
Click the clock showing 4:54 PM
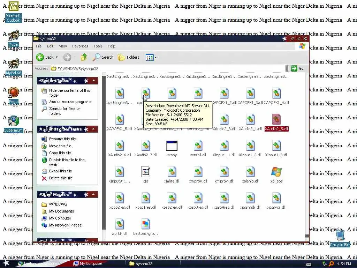click(x=344, y=264)
